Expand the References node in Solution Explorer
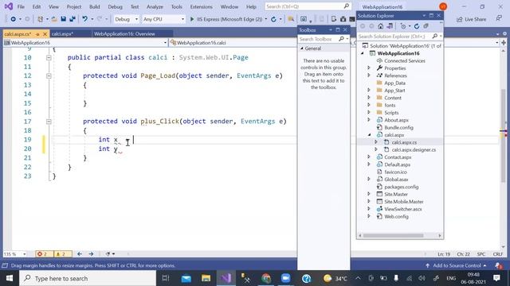The width and height of the screenshot is (510, 286). point(369,75)
